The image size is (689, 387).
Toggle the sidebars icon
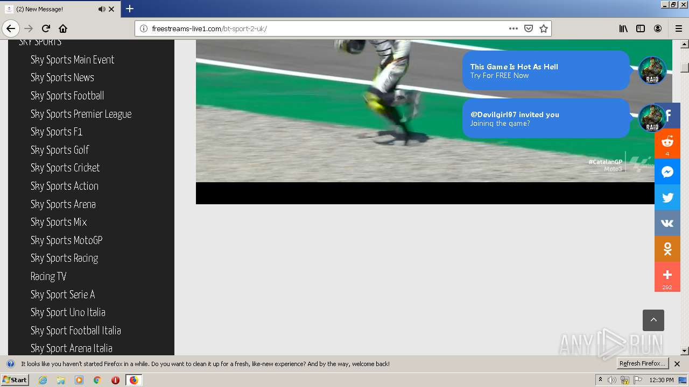(x=641, y=28)
